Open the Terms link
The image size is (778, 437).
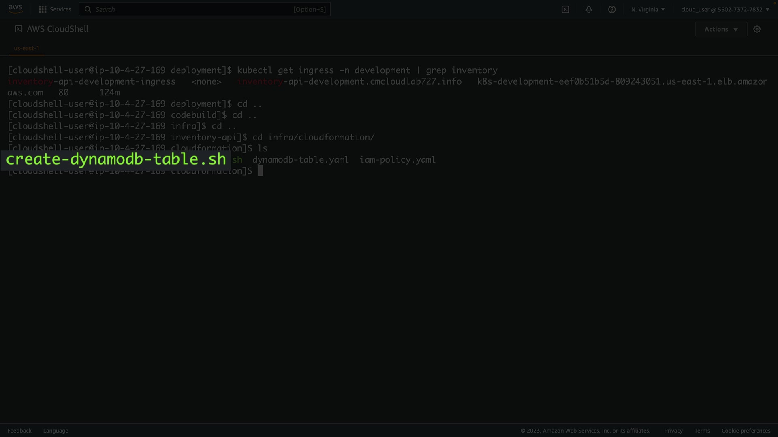coord(702,431)
